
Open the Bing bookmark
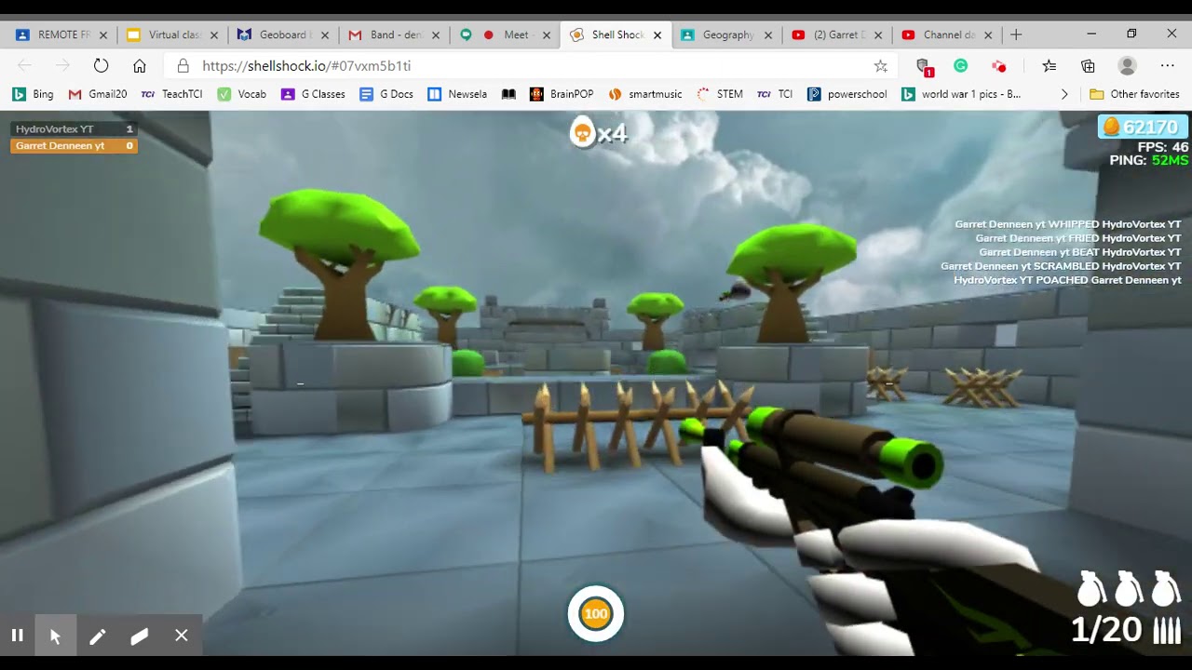pos(33,94)
